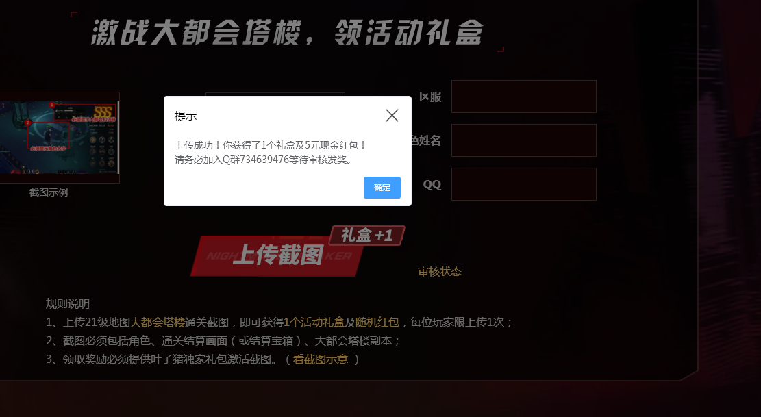
Task: Click the red 上传截图 button
Action: pos(277,255)
